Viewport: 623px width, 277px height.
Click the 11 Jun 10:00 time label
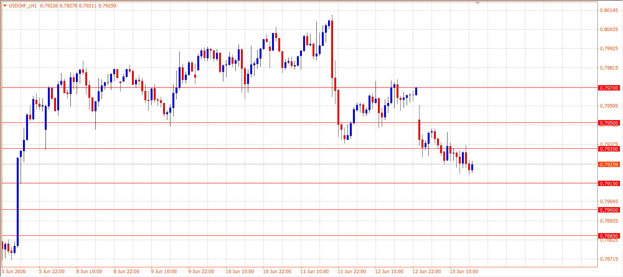[314, 272]
